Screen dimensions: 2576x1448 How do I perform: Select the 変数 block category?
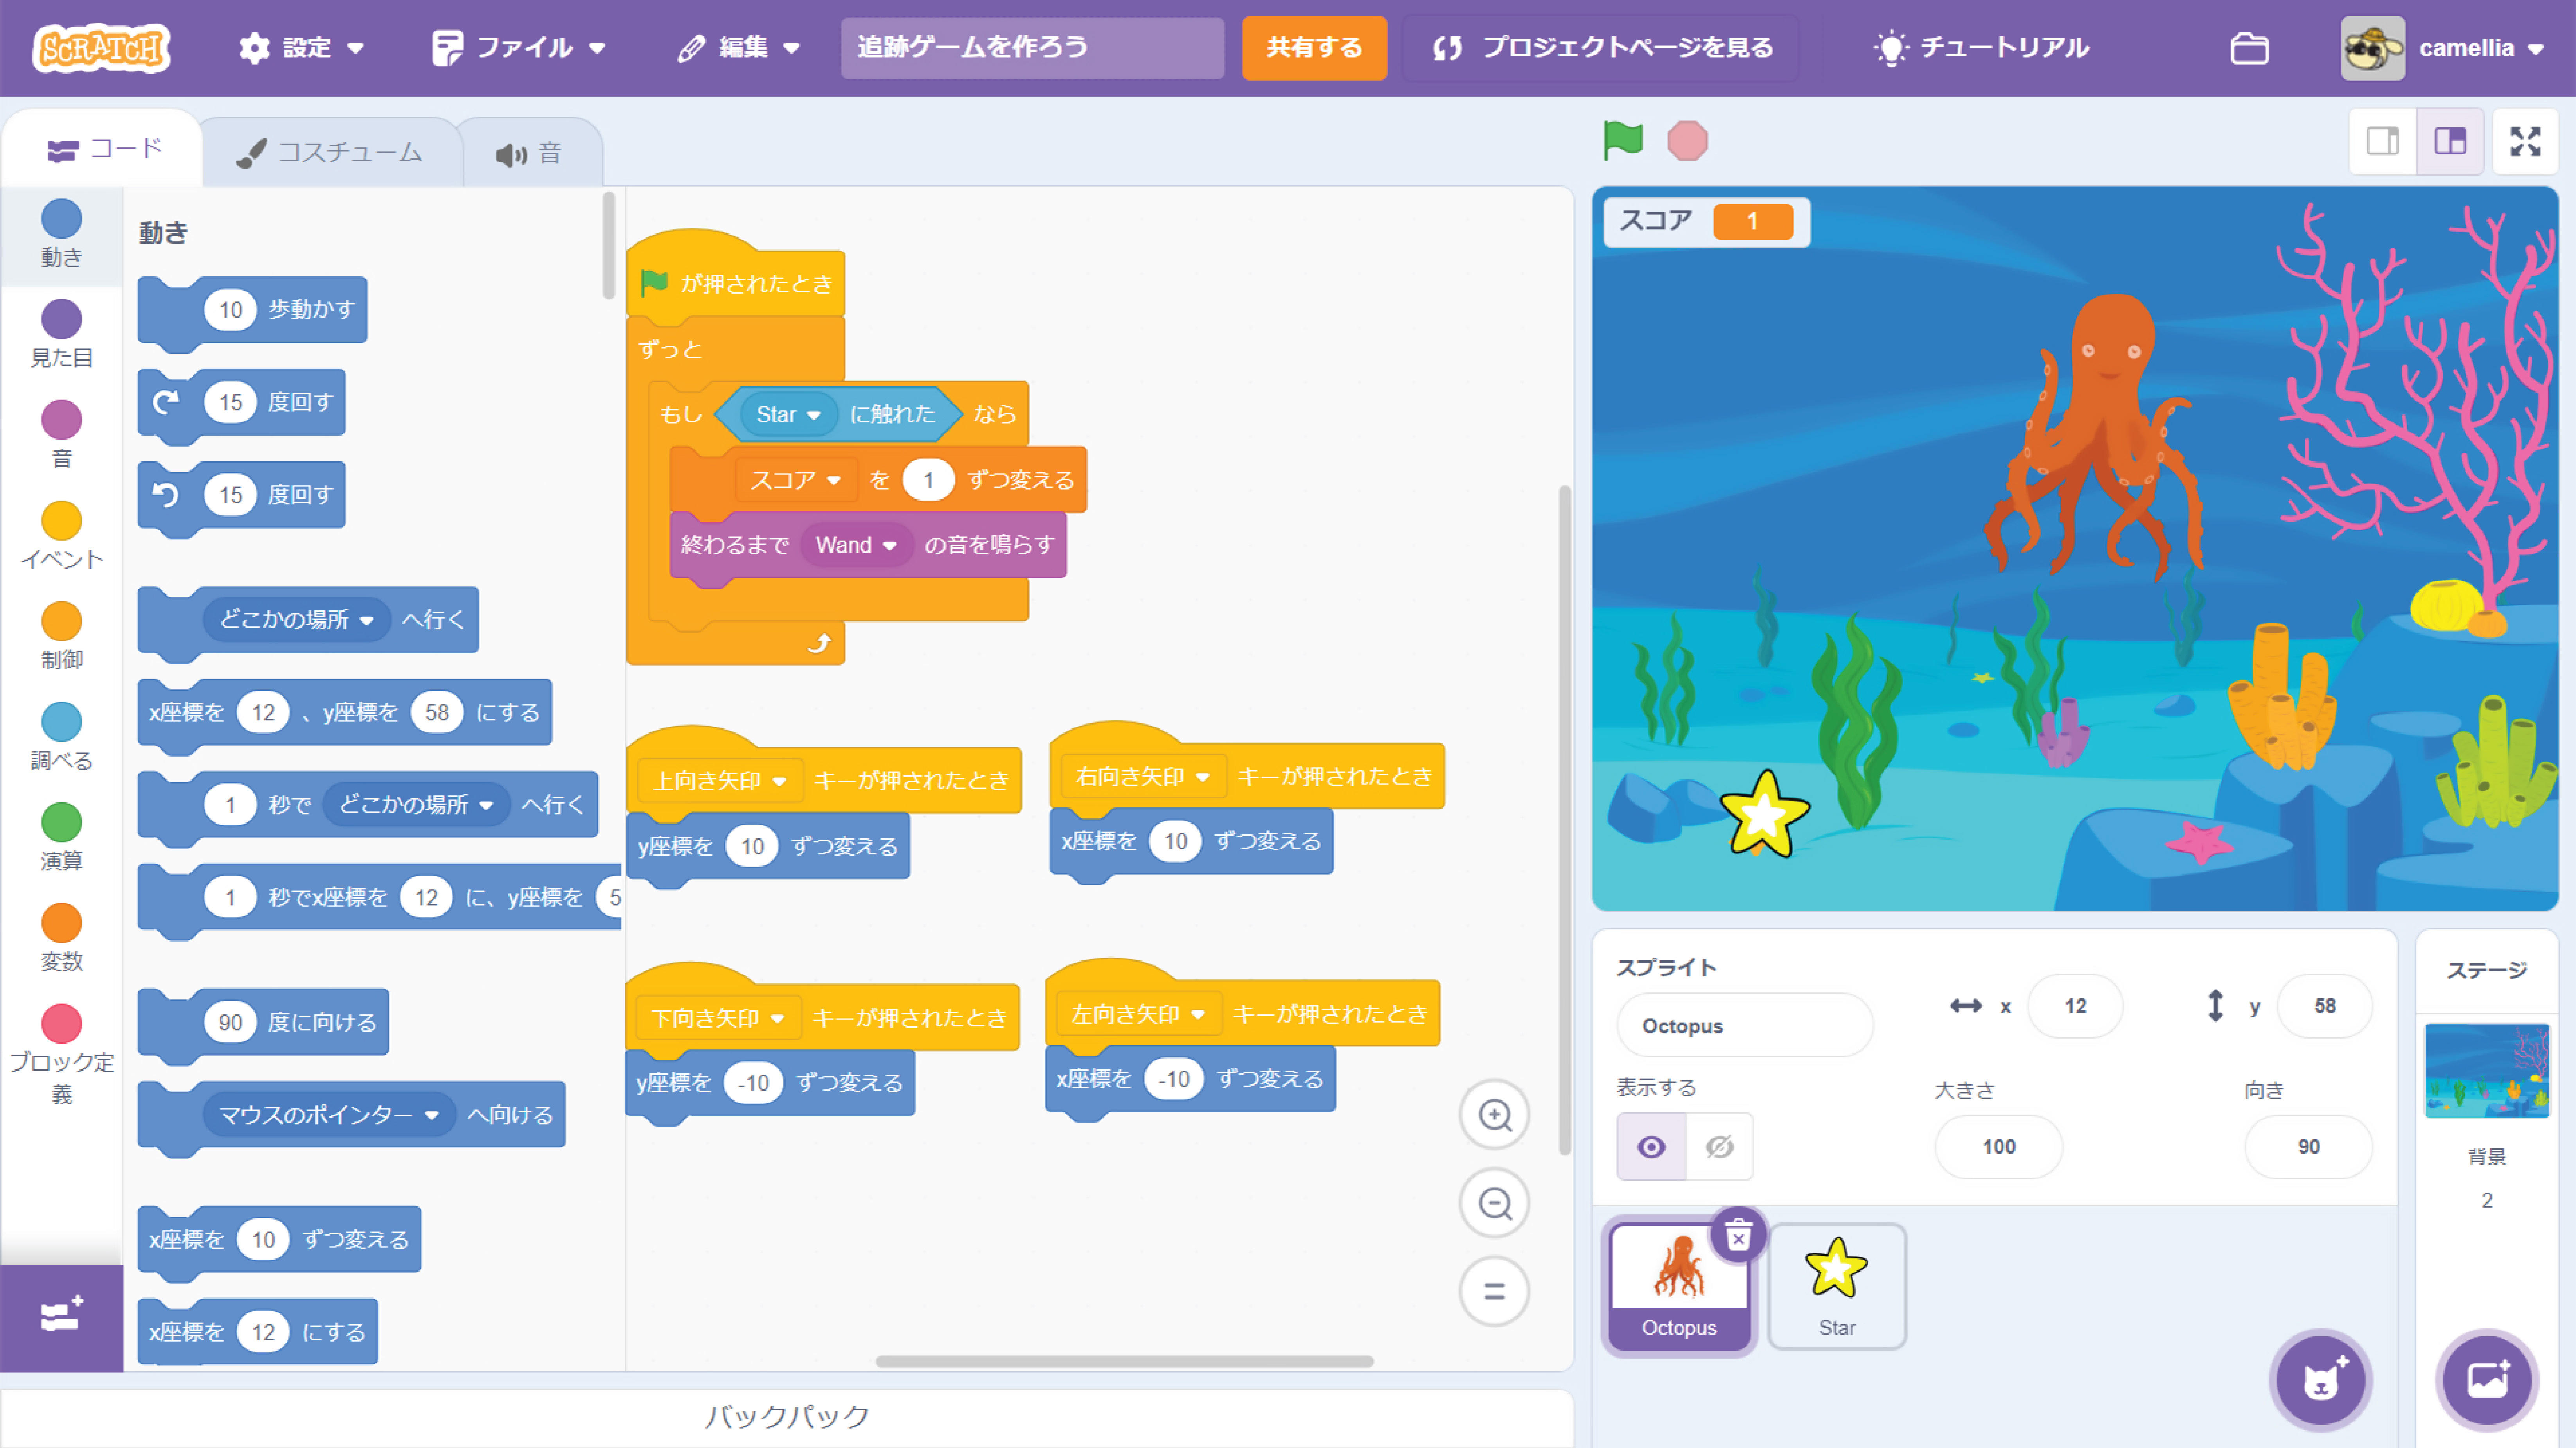pyautogui.click(x=61, y=939)
